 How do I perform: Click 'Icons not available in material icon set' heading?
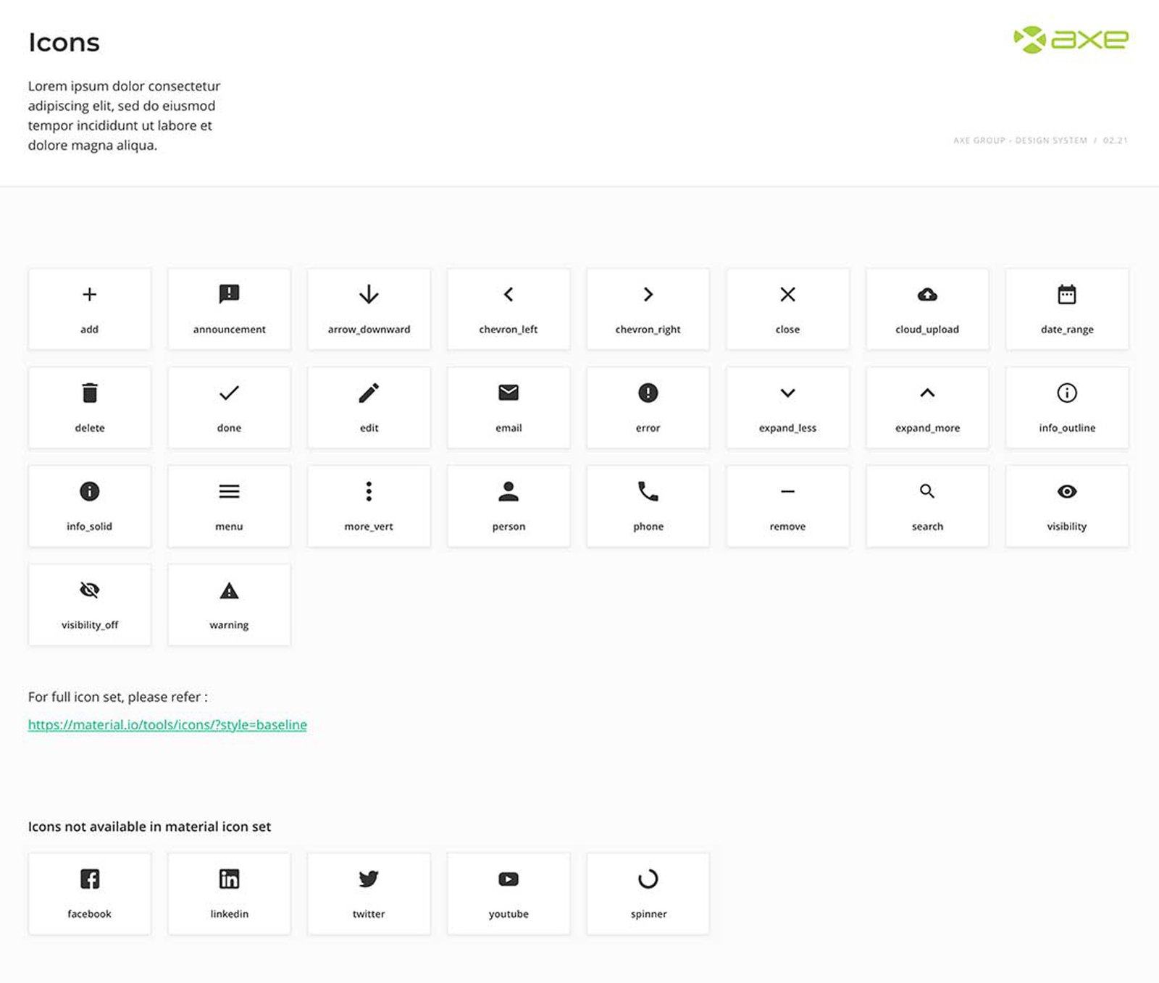click(149, 827)
